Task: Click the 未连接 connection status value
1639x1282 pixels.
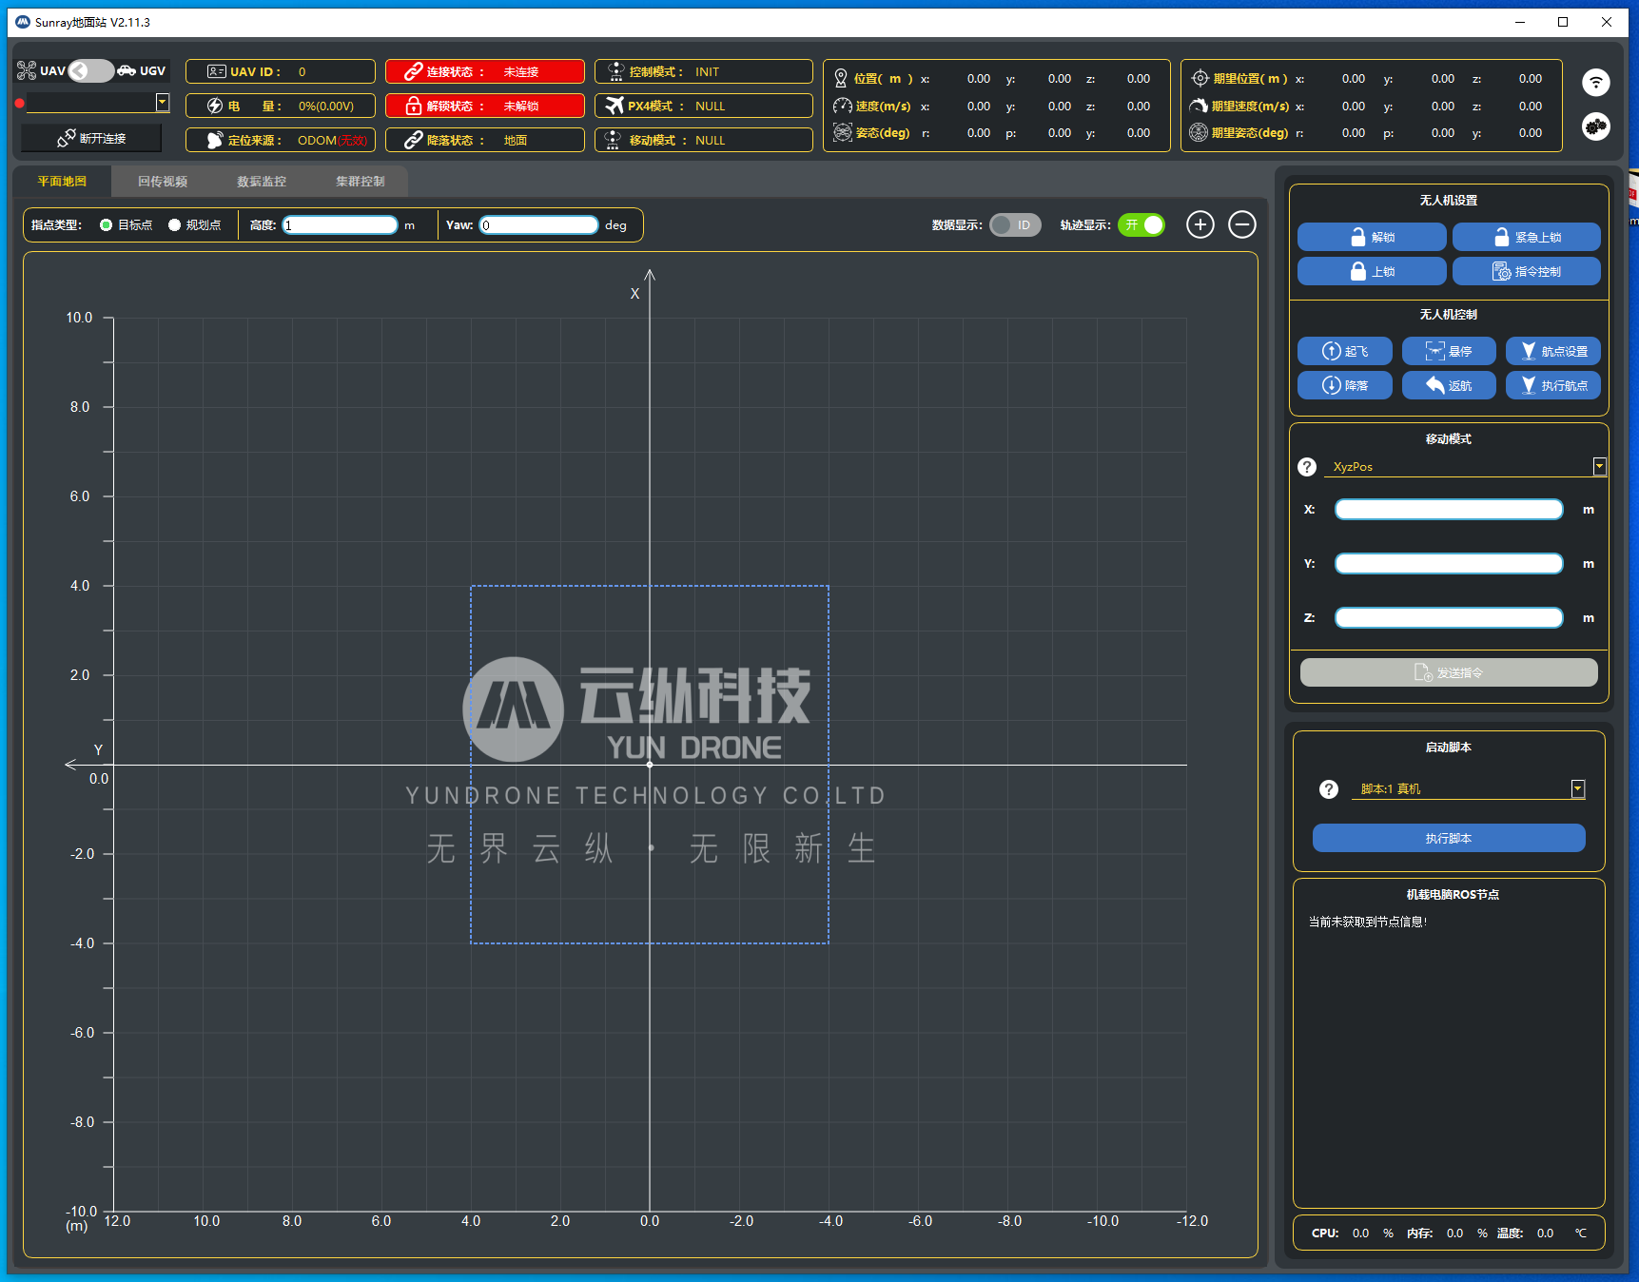Action: [520, 71]
